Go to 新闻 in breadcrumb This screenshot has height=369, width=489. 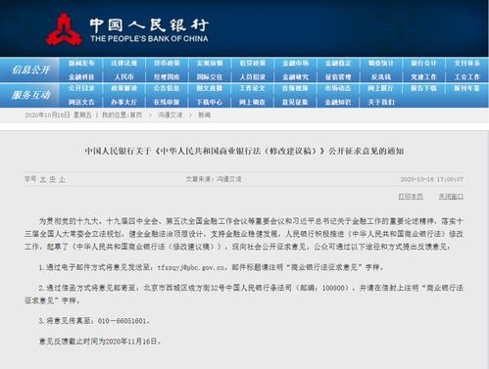point(205,115)
